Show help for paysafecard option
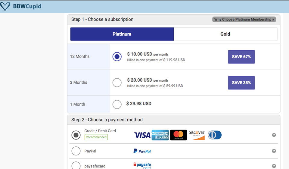Image resolution: width=289 pixels, height=169 pixels. tap(274, 166)
